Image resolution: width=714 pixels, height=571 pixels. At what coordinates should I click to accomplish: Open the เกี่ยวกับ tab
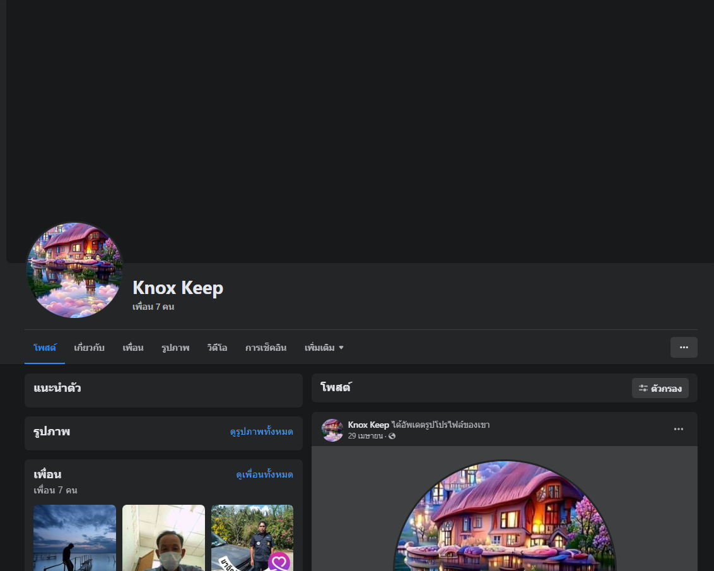(90, 348)
